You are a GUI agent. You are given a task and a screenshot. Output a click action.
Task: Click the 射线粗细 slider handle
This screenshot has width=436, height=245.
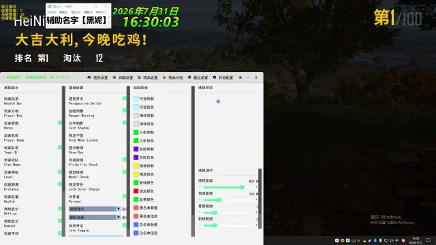pyautogui.click(x=215, y=225)
